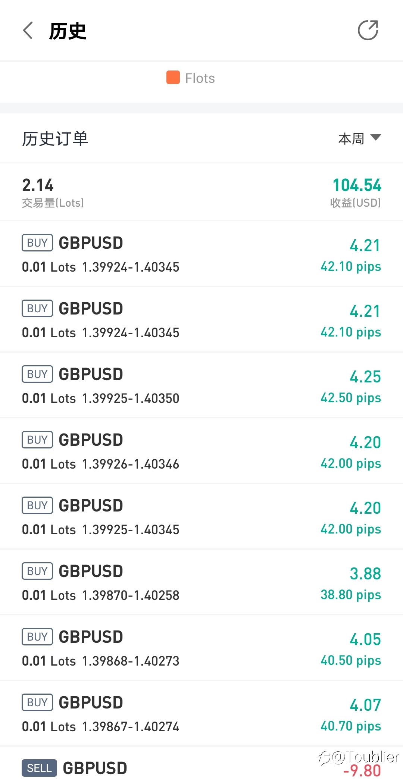Open the SELL GBPUSD order with -9.80
The image size is (403, 779).
click(201, 763)
